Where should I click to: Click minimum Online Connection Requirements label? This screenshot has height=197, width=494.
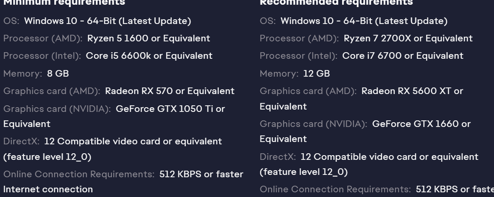pyautogui.click(x=78, y=174)
